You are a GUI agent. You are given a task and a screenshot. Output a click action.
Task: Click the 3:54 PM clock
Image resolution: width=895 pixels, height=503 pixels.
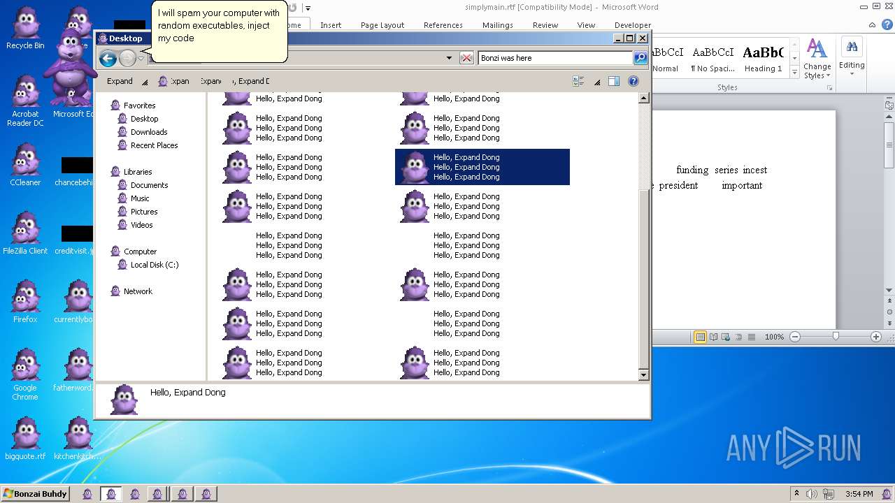point(859,494)
